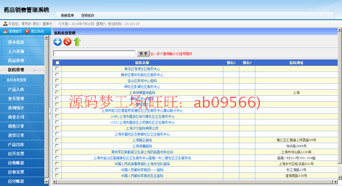Open the 南京军区联勤部卫生部上海药品器材供应站 link
The image size is (342, 186).
pos(142,152)
